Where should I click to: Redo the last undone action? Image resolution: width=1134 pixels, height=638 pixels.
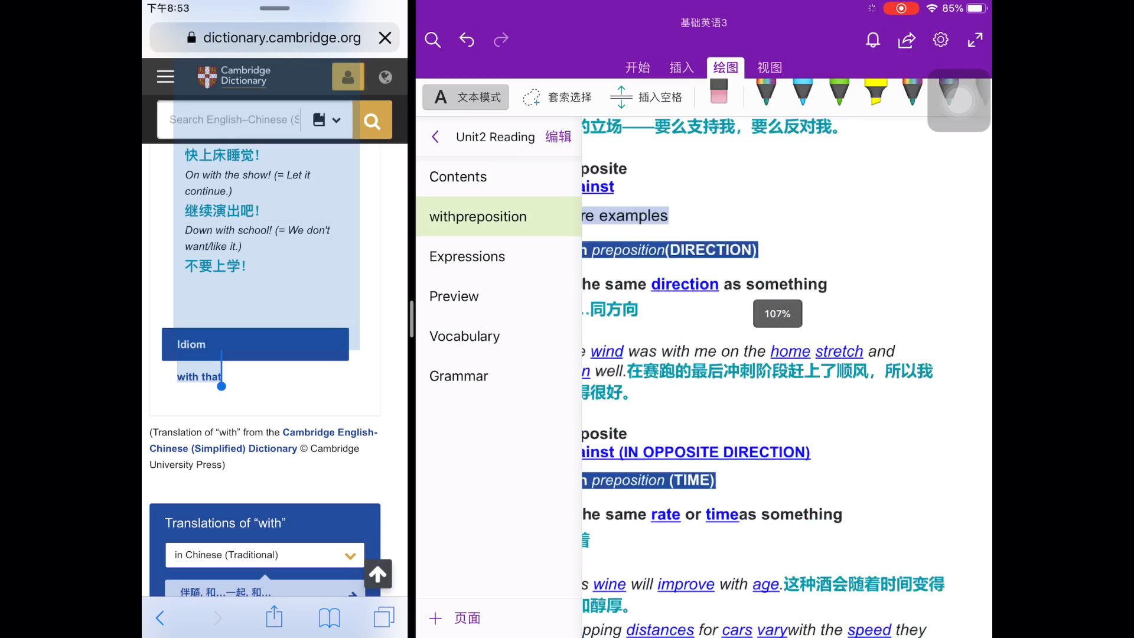[x=500, y=40]
